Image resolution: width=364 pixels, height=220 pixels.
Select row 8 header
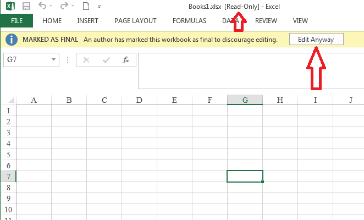point(8,188)
